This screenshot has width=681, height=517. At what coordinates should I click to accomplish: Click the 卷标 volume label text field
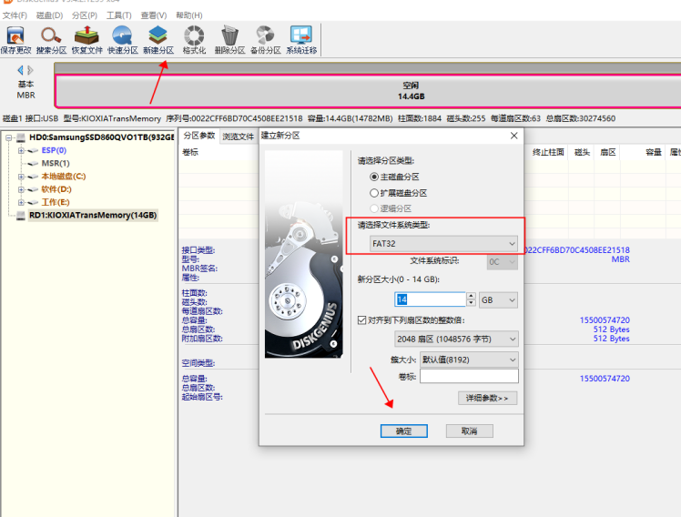coord(469,376)
